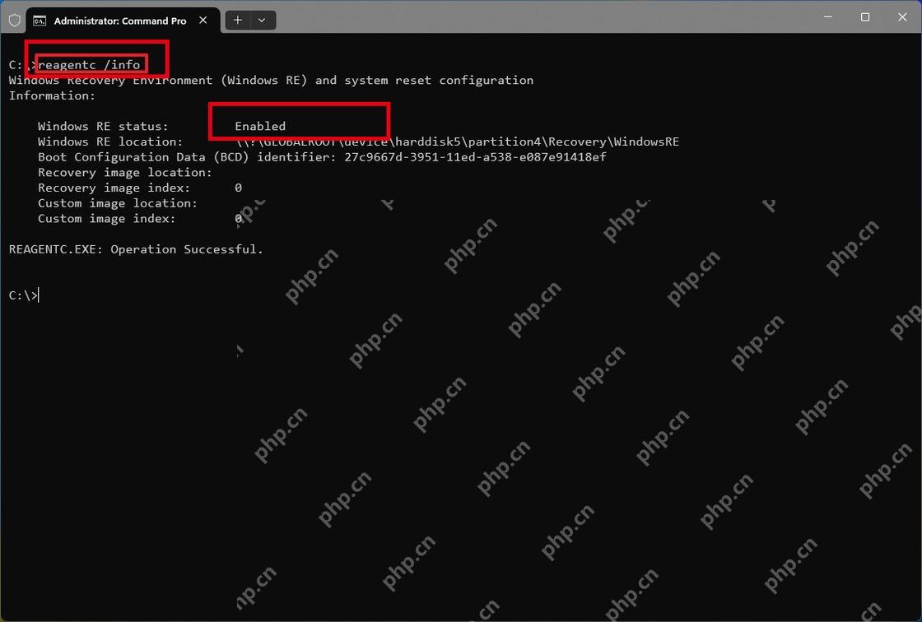This screenshot has height=622, width=922.
Task: Click the 'Recovery image location:' line
Action: pos(124,172)
